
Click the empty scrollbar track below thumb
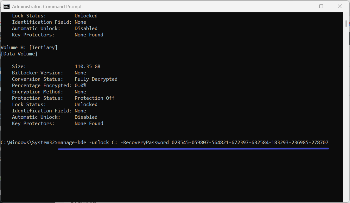click(x=346, y=111)
